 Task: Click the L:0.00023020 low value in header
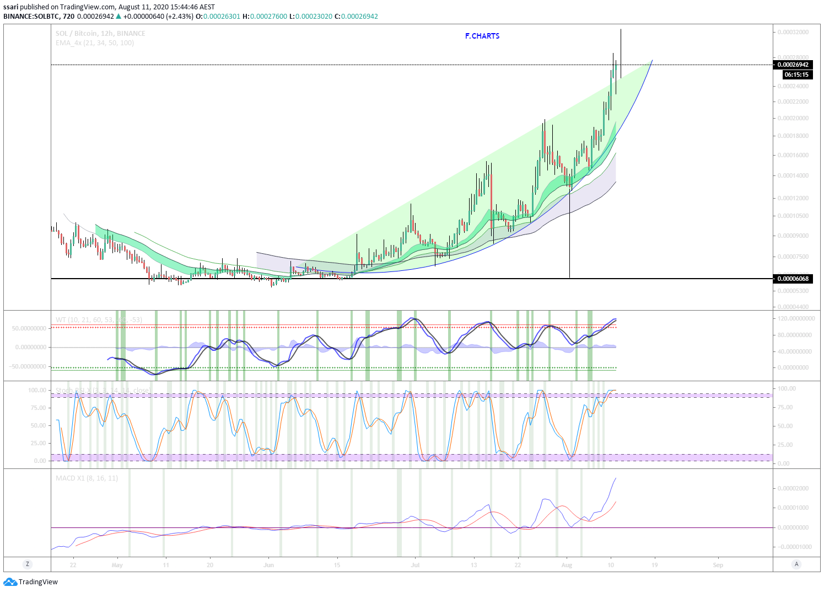pyautogui.click(x=311, y=16)
